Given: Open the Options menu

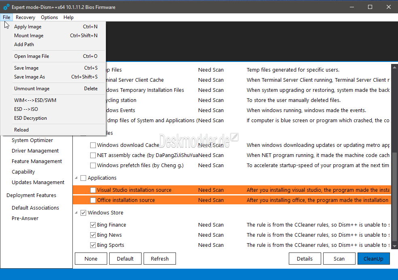Looking at the screenshot, I should tap(49, 17).
